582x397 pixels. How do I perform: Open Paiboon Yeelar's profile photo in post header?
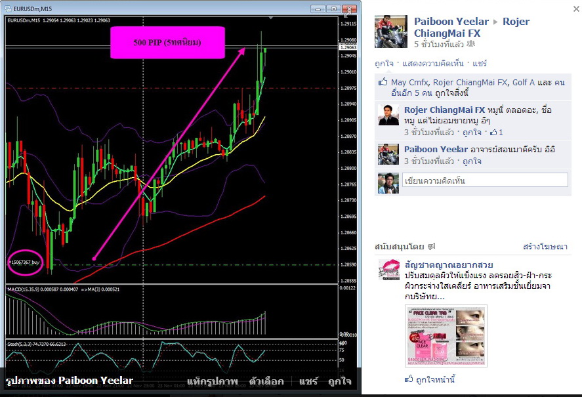coord(391,31)
